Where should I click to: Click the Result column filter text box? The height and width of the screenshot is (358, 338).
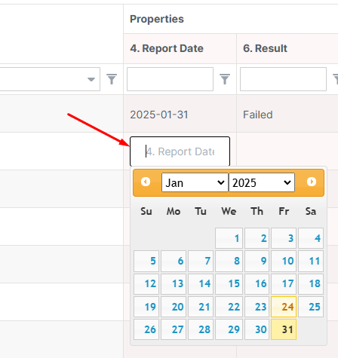point(283,79)
